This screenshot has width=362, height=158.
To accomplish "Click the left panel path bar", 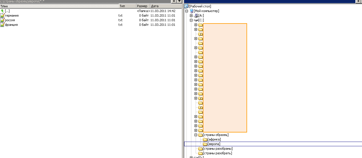I will point(86,1).
